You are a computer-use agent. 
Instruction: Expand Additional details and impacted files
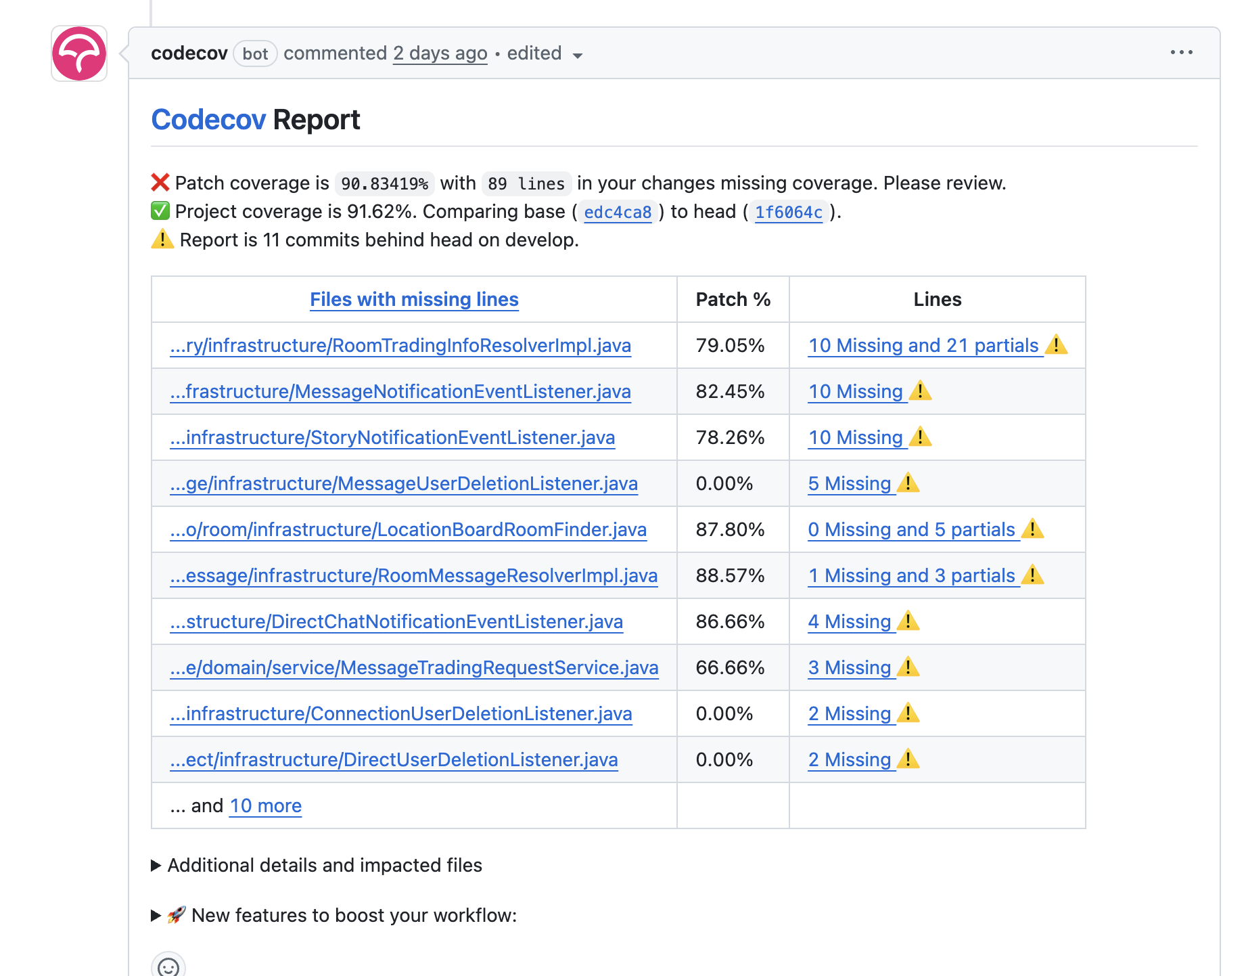317,865
